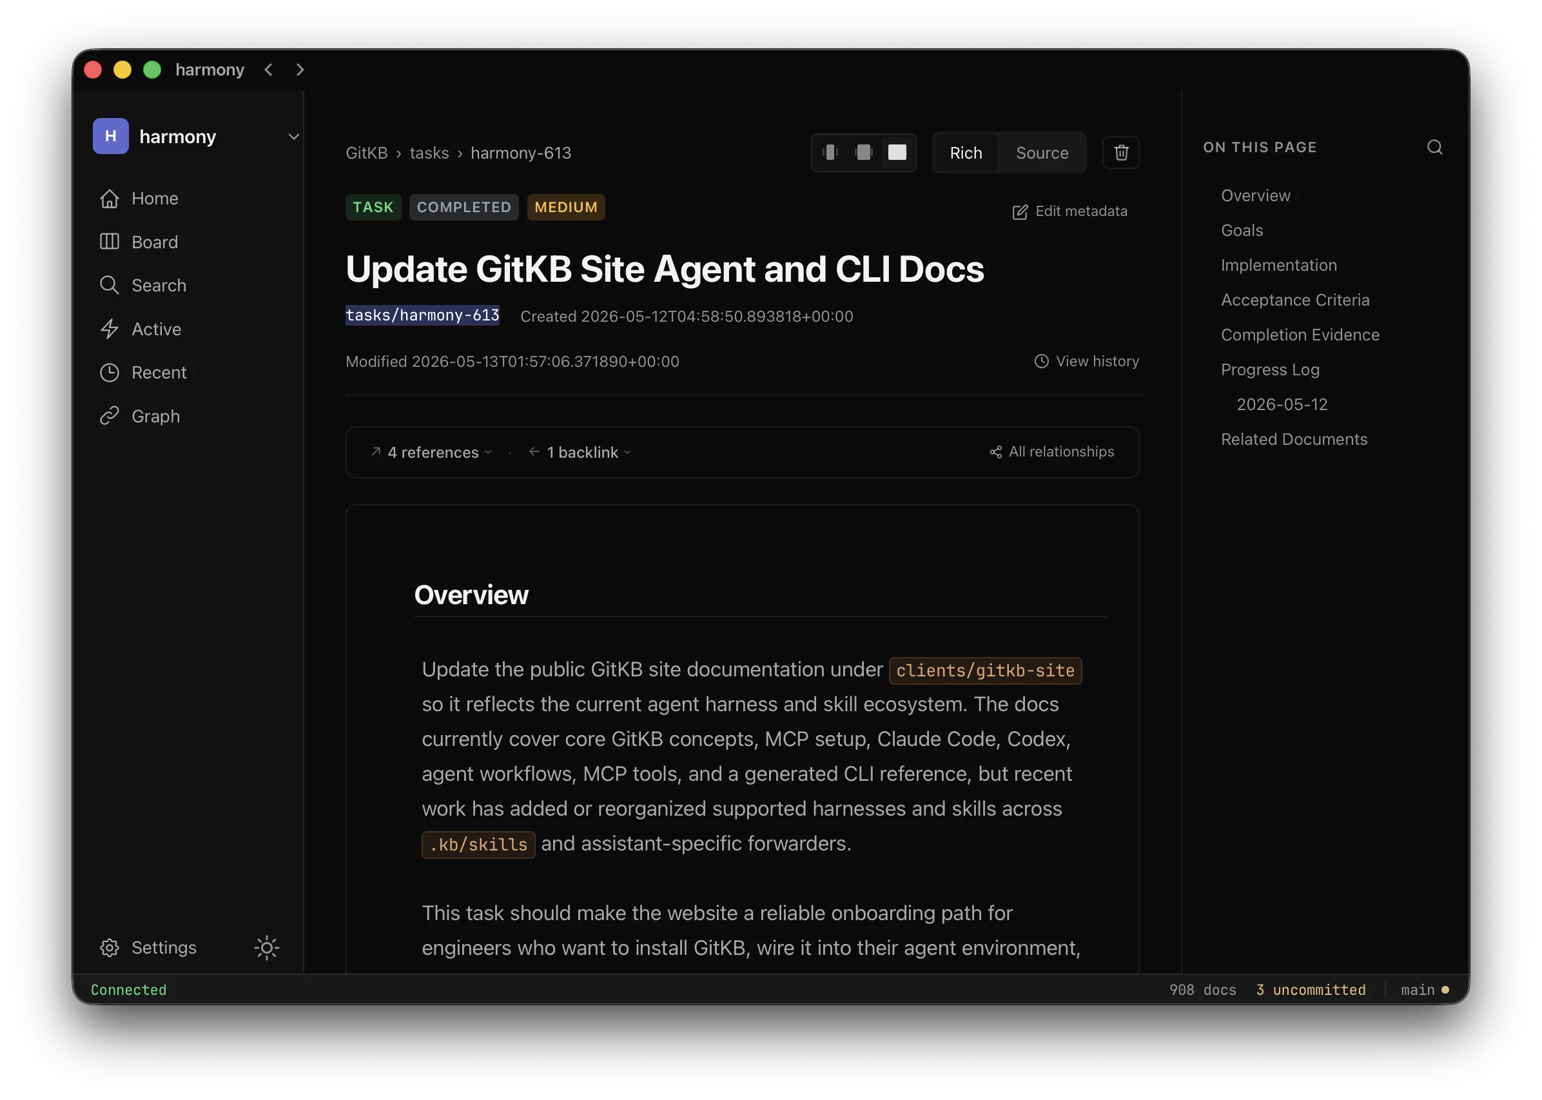Click the TASK badge
This screenshot has height=1100, width=1542.
pos(373,207)
